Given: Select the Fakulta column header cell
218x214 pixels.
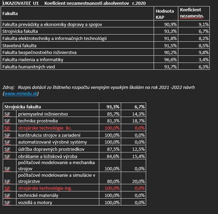Looking at the screenshot, I should [x=10, y=14].
